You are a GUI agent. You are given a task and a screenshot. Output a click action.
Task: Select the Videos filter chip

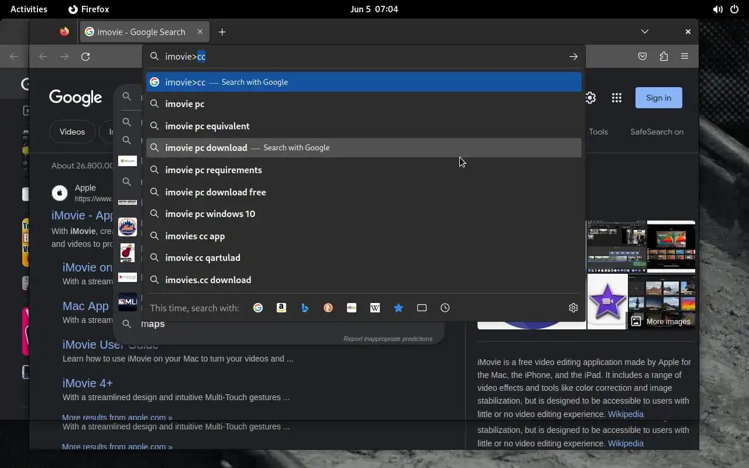72,132
